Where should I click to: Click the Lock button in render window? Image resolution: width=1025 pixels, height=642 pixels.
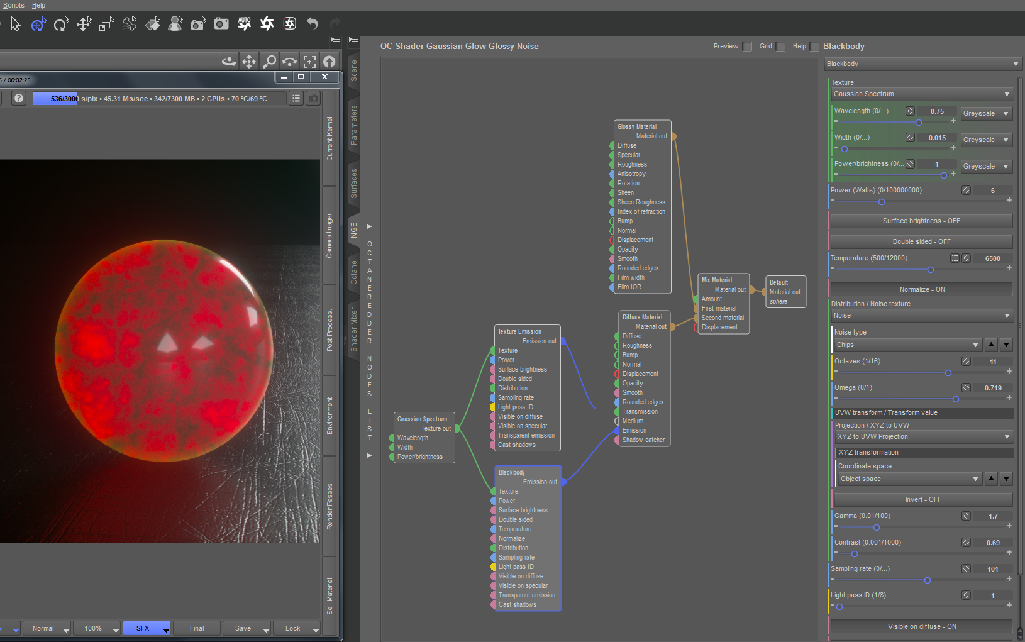292,628
